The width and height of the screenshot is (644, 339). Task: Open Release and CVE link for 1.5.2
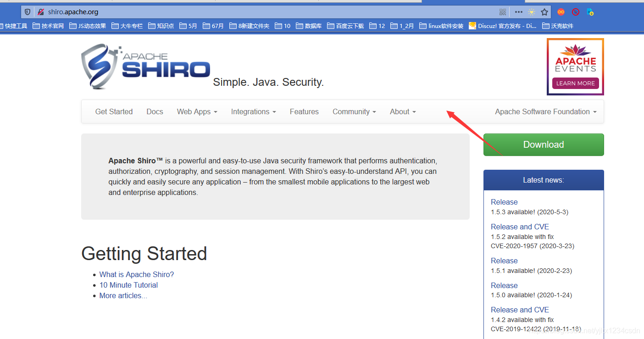[x=520, y=227]
